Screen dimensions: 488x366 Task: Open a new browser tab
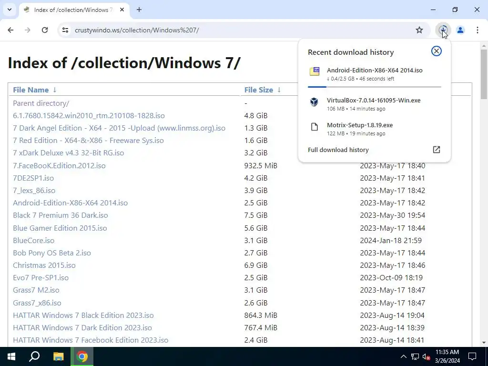click(139, 10)
